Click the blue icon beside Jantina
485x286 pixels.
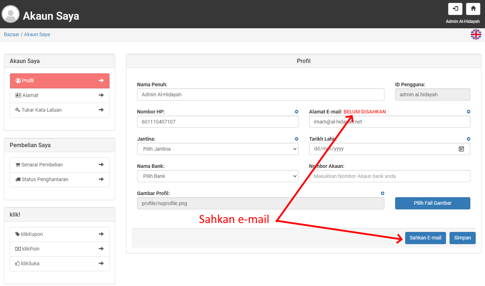pos(296,139)
